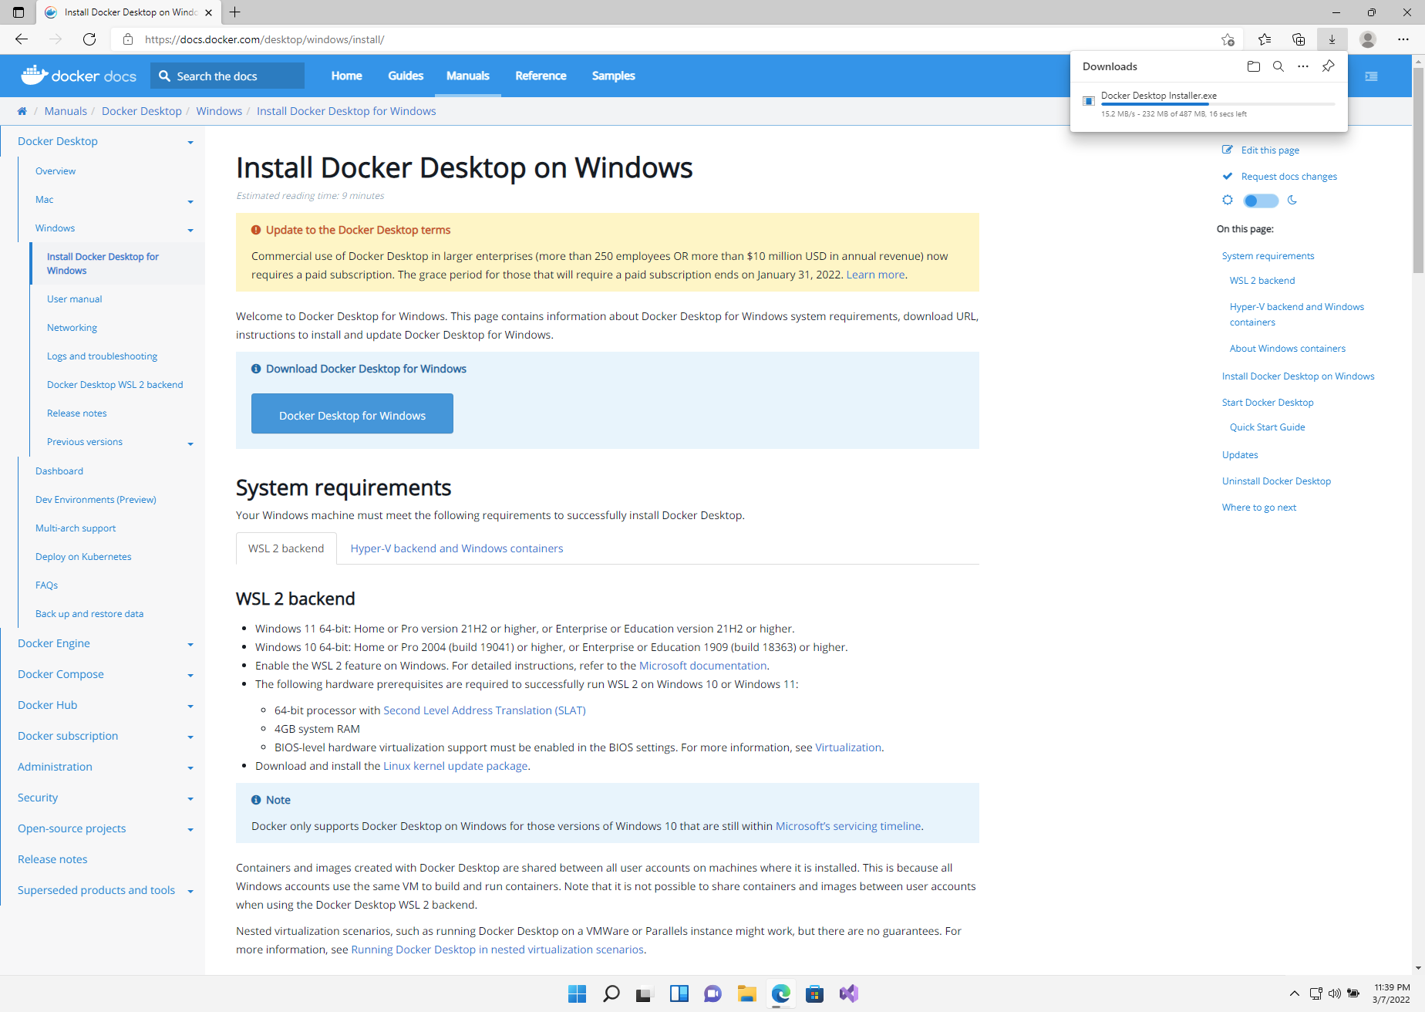The image size is (1425, 1012).
Task: Click the Request docs changes checkmark icon
Action: [x=1227, y=176]
